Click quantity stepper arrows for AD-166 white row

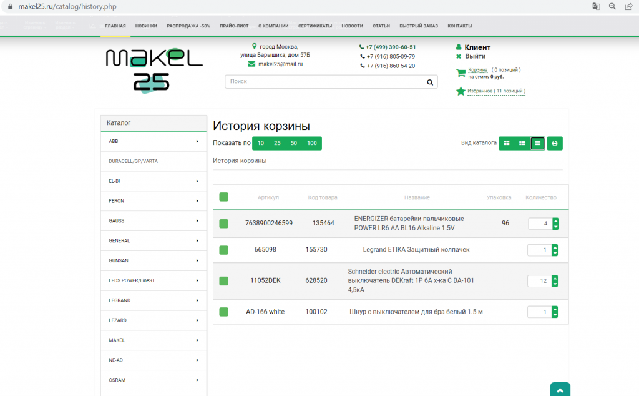tap(555, 312)
